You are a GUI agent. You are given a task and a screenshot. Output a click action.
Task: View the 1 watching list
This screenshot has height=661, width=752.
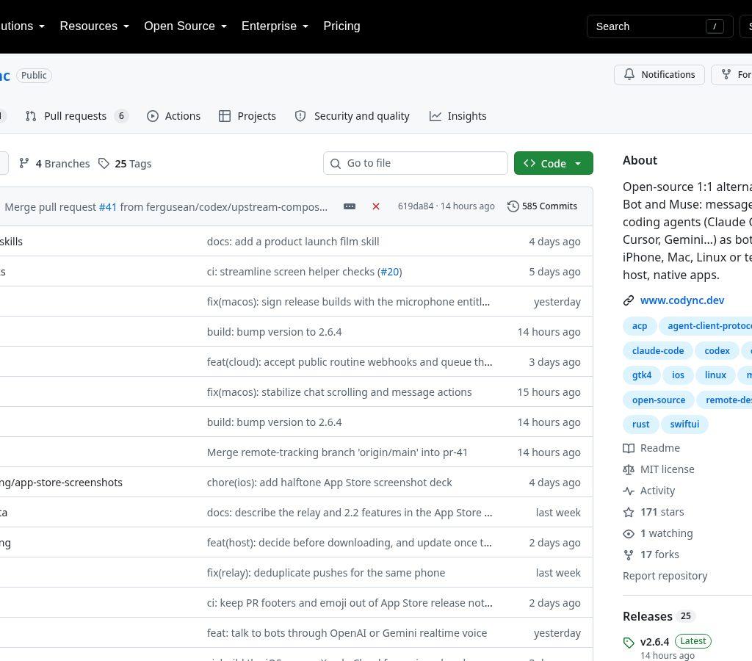[667, 533]
